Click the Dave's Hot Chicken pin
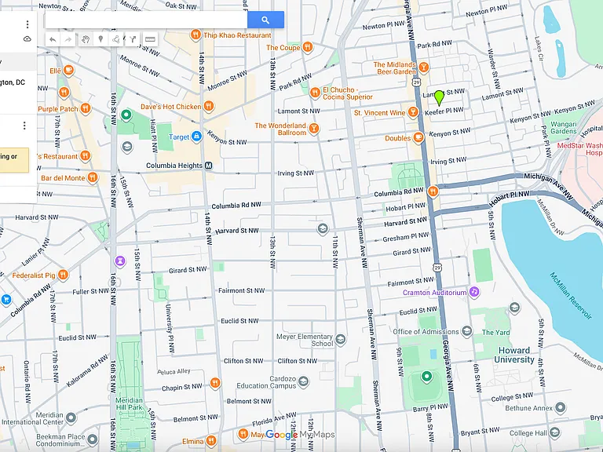603x452 pixels. 208,106
